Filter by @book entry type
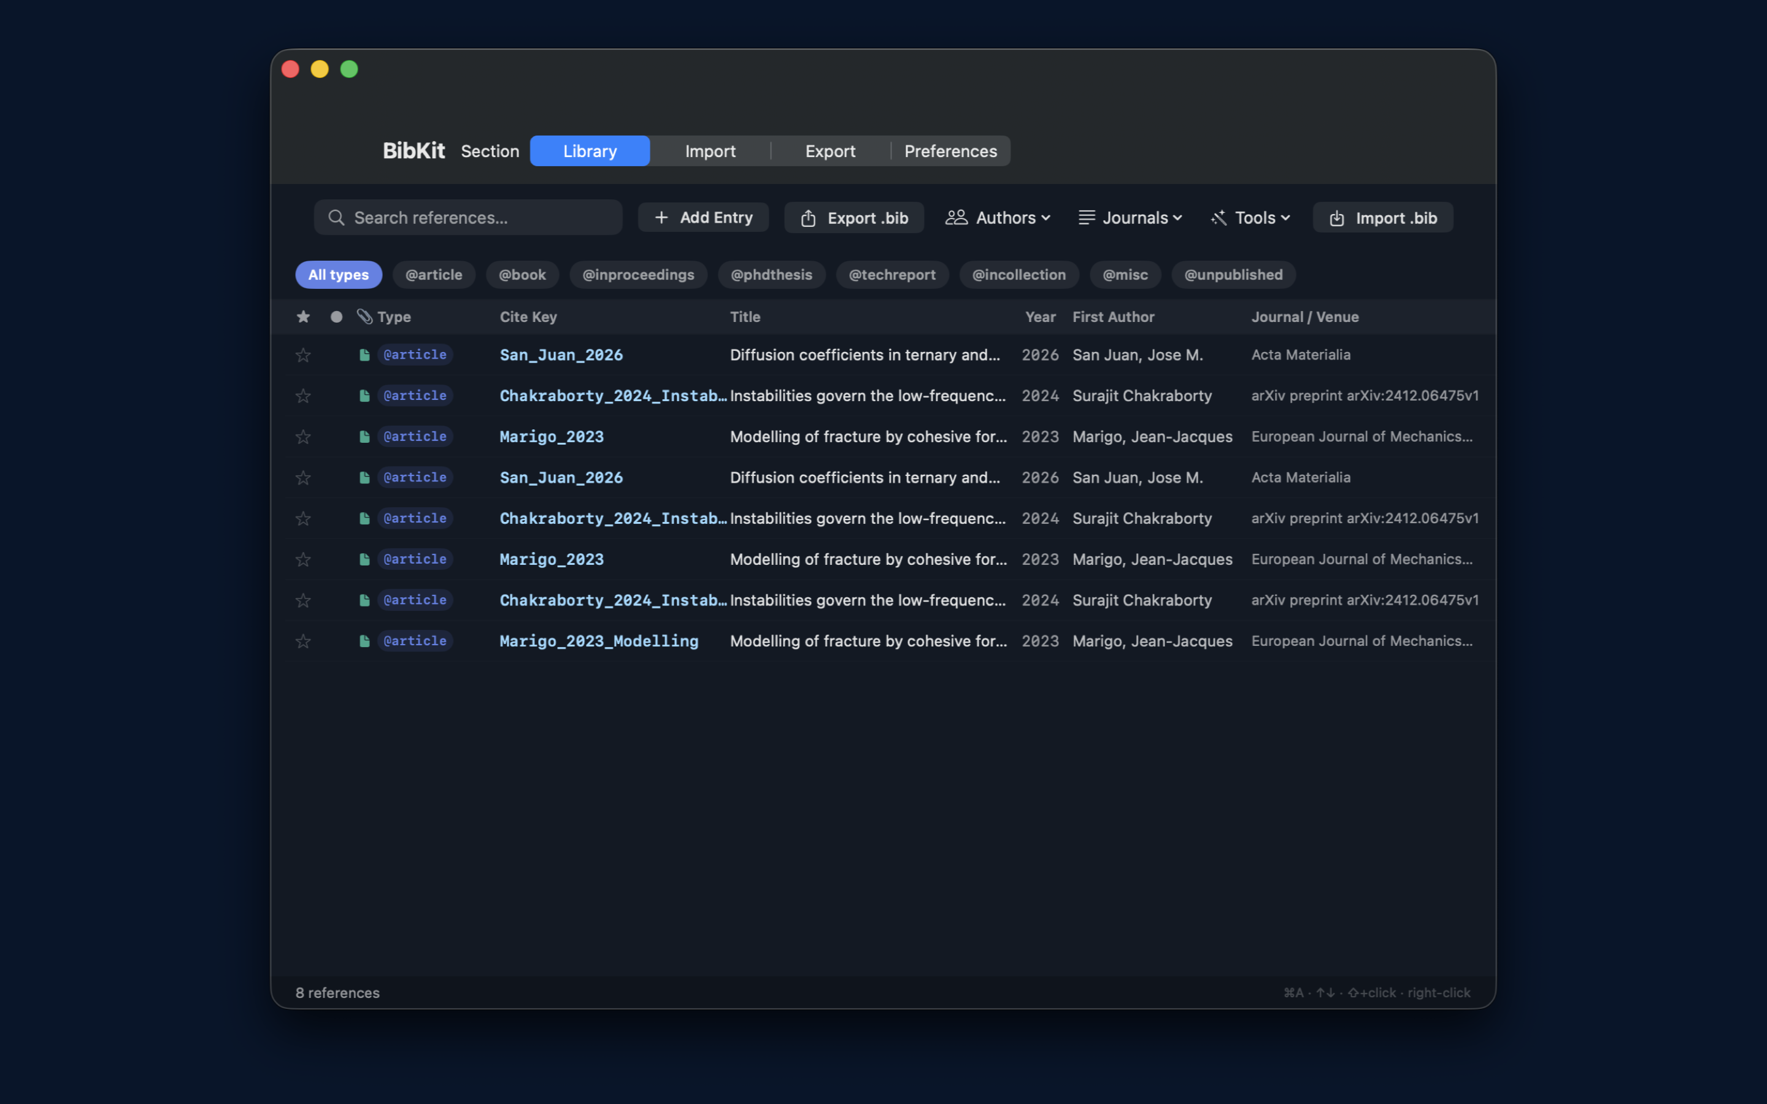 pyautogui.click(x=522, y=275)
